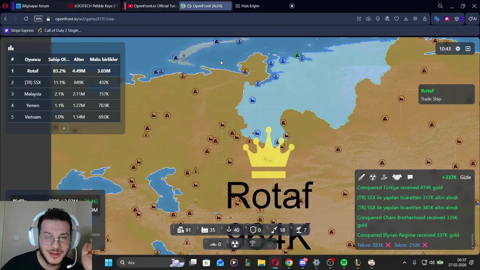Viewport: 480px width, 270px height.
Task: Open a new browser tab
Action: (292, 6)
